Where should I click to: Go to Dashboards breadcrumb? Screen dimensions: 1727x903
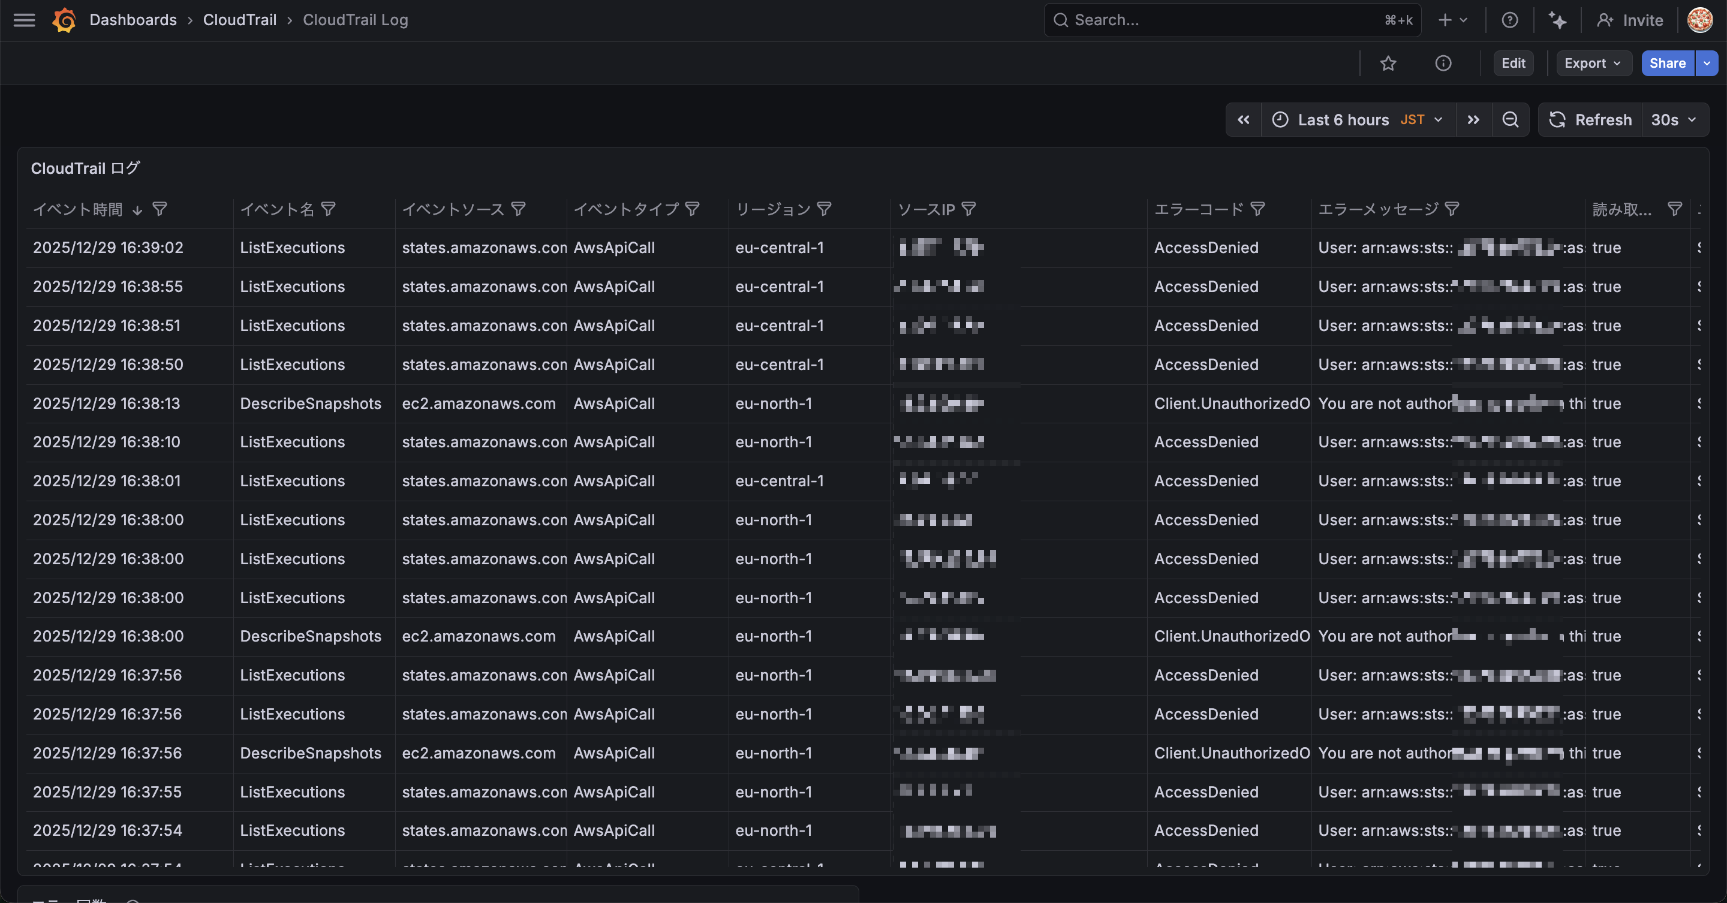tap(133, 20)
